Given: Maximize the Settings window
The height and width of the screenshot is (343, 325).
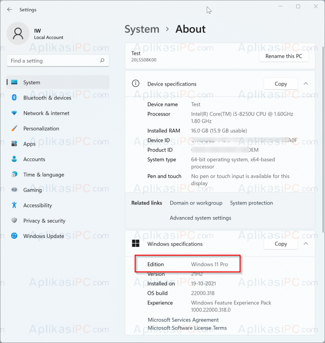Looking at the screenshot, I should 298,7.
